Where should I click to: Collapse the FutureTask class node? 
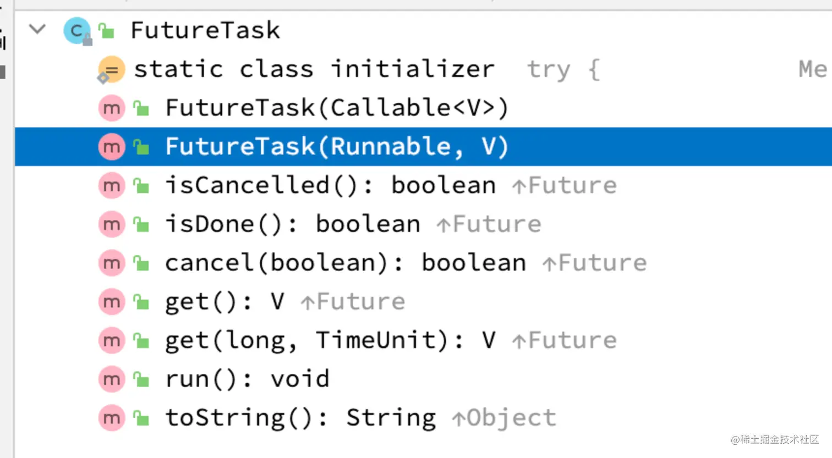[x=37, y=29]
